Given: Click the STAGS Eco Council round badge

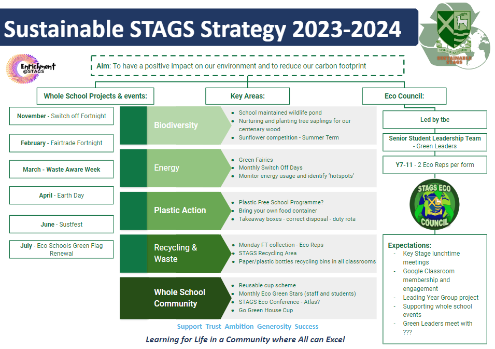Looking at the screenshot, I should coord(434,205).
